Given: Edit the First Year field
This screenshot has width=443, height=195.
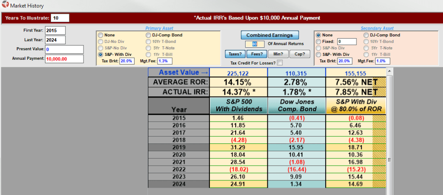Looking at the screenshot, I should pos(55,30).
